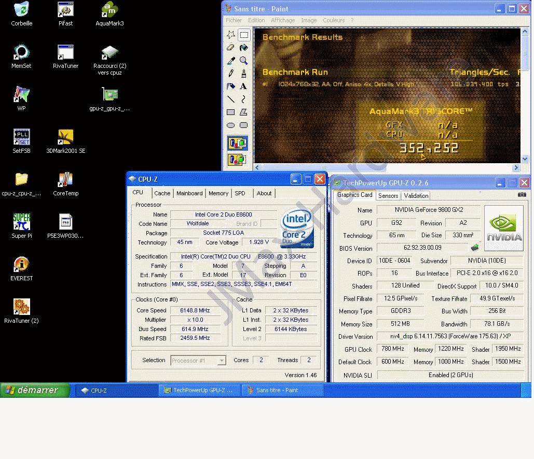Open the Corbeille recycle bin desktop icon
This screenshot has width=534, height=459.
tap(21, 14)
